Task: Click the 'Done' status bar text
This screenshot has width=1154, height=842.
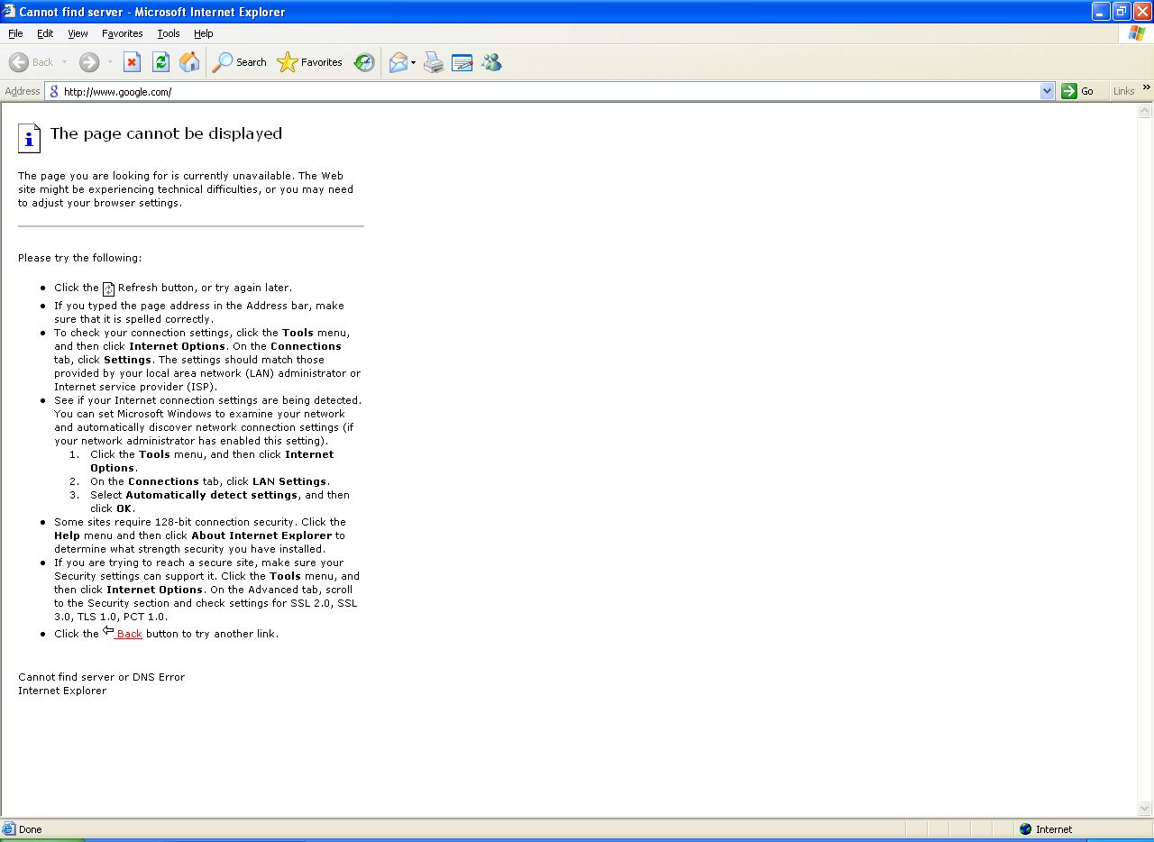Action: tap(31, 829)
